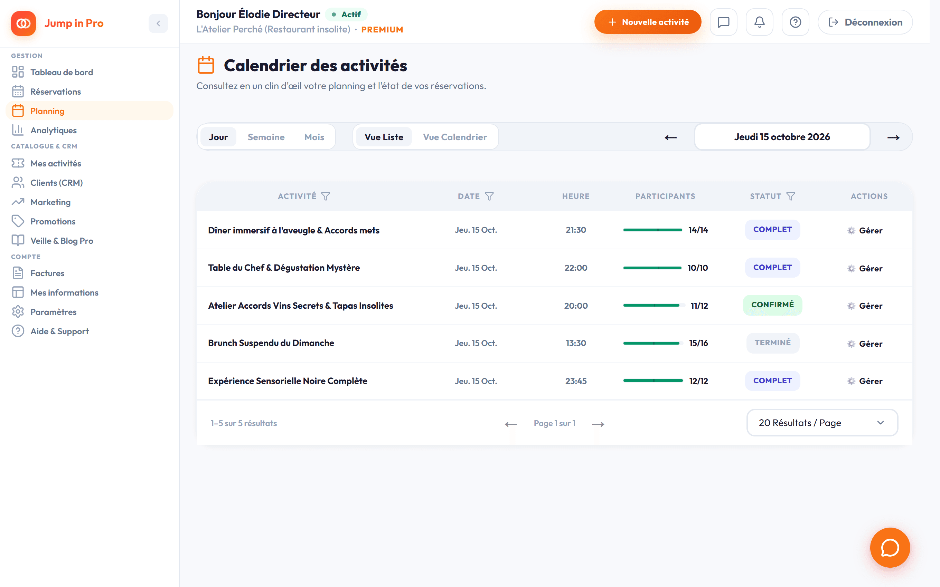Click the Factures document icon
The width and height of the screenshot is (940, 587).
coord(18,273)
